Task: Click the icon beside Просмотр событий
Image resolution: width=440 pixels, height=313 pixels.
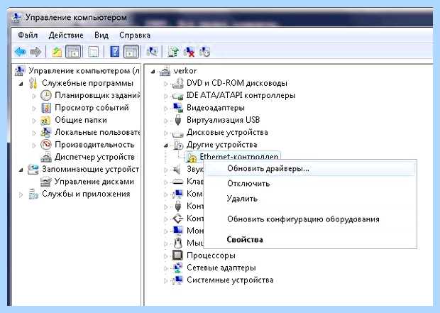Action: (x=46, y=108)
